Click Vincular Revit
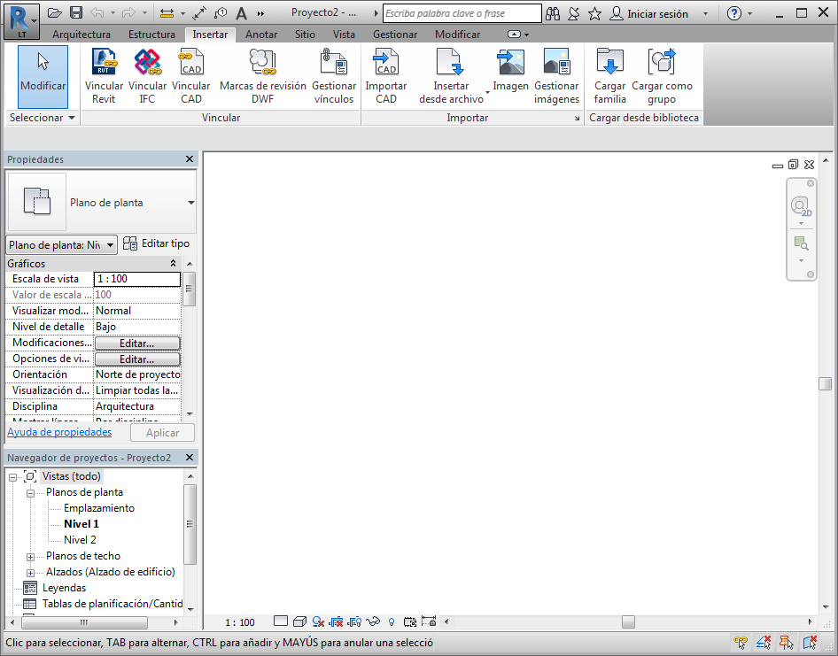This screenshot has width=838, height=656. pos(104,76)
